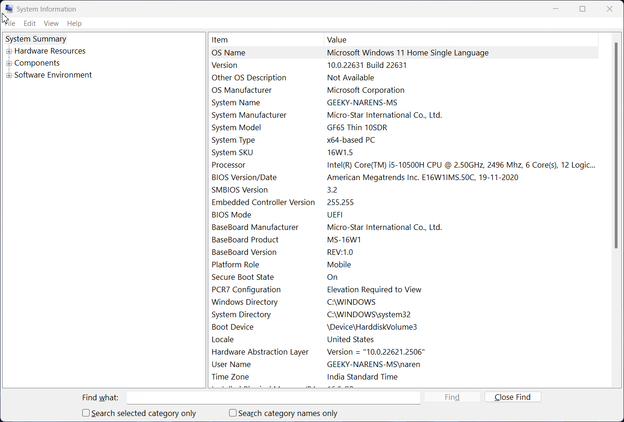Select the Locale row
Screen dimensions: 624x422
(x=404, y=339)
